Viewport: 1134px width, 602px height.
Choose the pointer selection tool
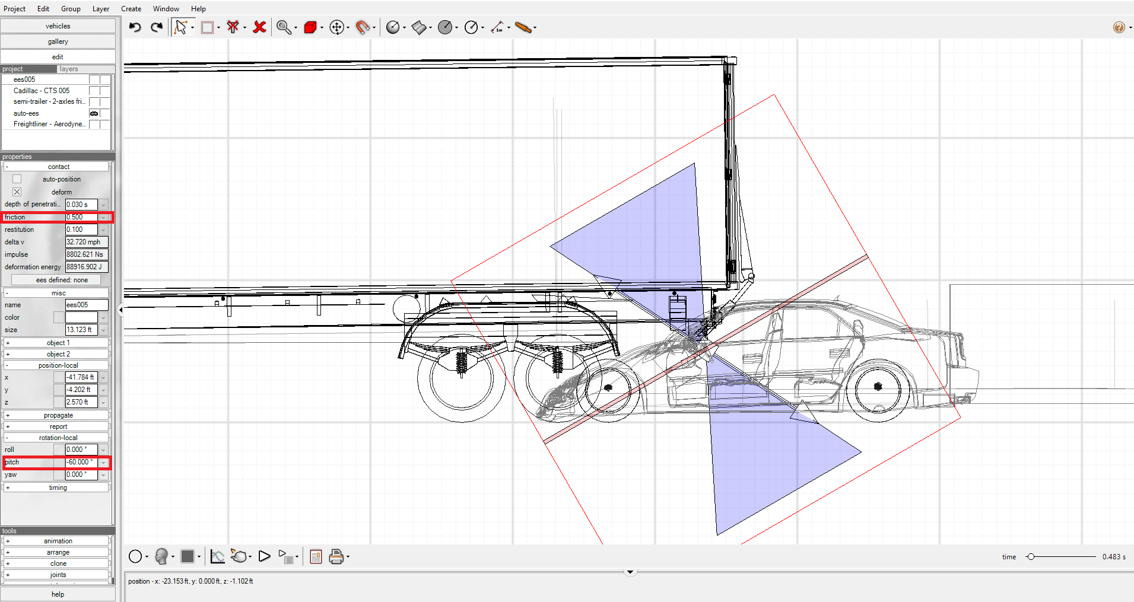[x=180, y=27]
